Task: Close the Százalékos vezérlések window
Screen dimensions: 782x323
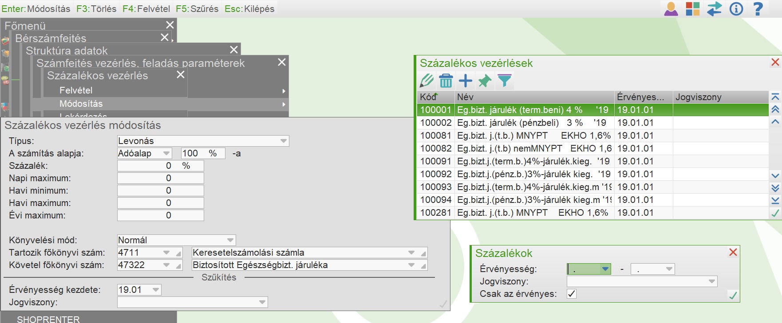Action: [775, 62]
